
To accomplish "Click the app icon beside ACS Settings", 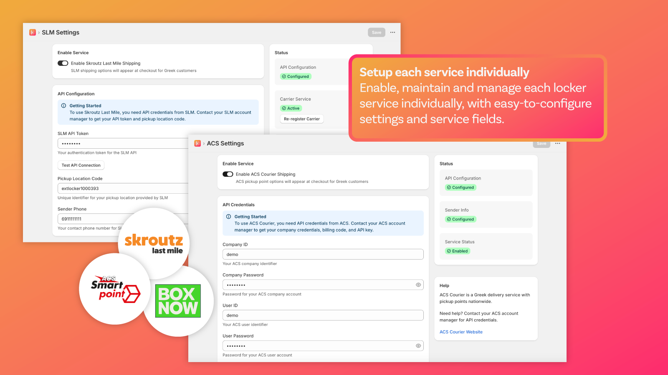I will tap(197, 143).
